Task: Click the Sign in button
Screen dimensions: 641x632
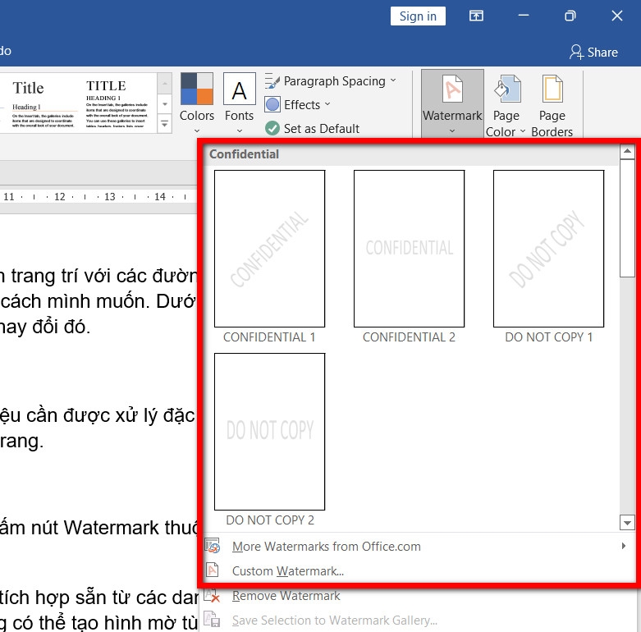Action: (x=418, y=16)
